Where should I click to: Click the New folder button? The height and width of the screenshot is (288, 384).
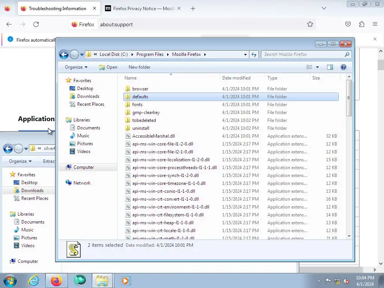point(139,67)
